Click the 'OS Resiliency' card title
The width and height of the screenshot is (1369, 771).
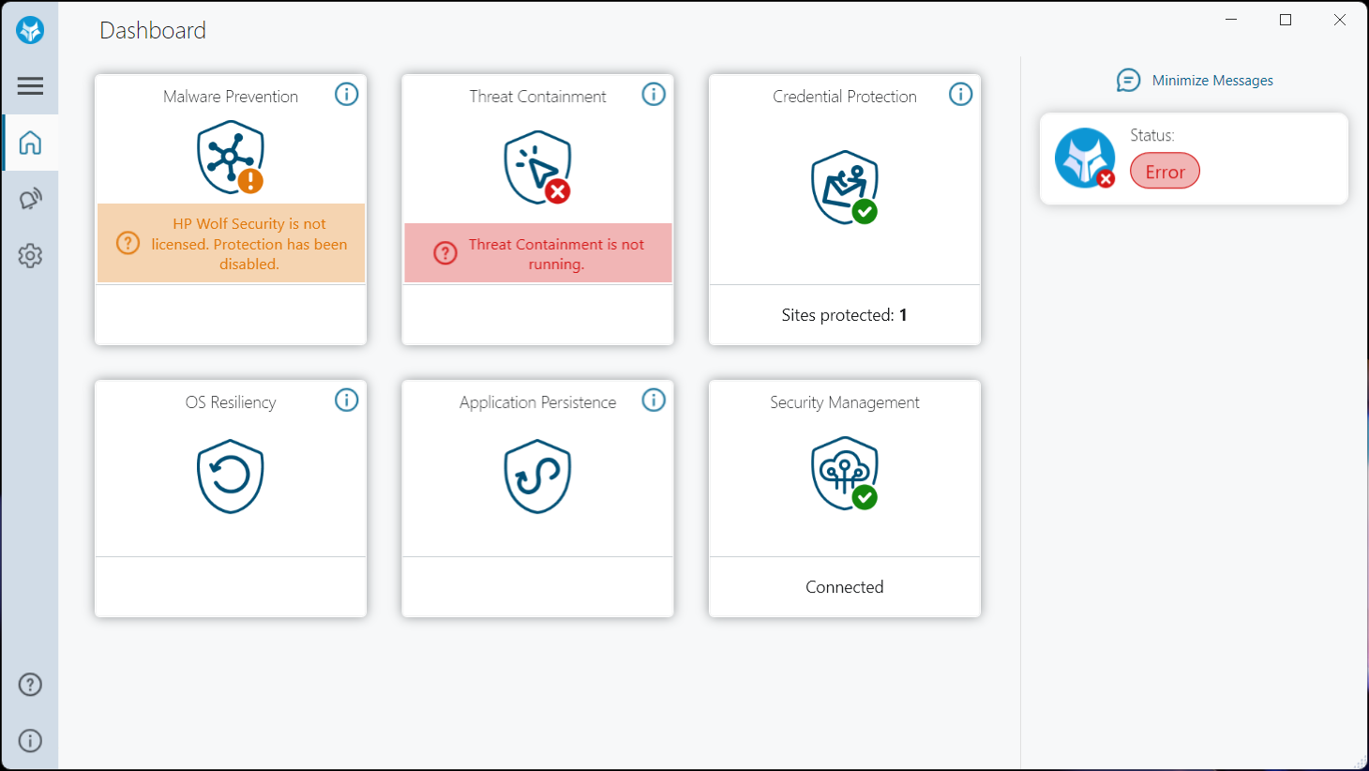pyautogui.click(x=231, y=402)
